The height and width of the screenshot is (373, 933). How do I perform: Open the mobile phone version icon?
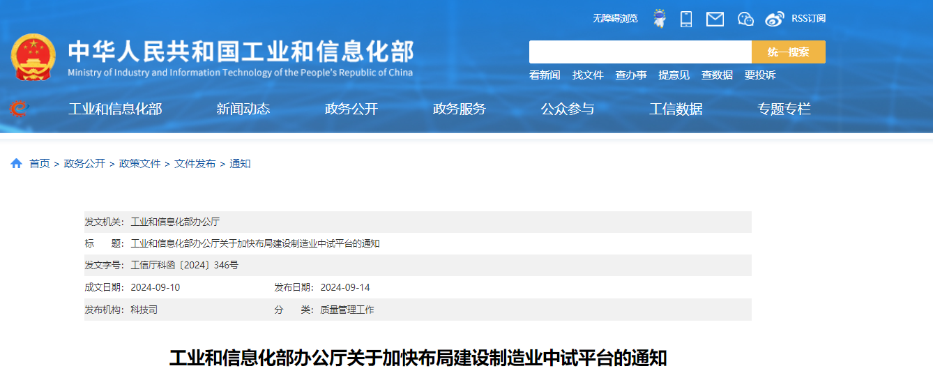[x=686, y=19]
